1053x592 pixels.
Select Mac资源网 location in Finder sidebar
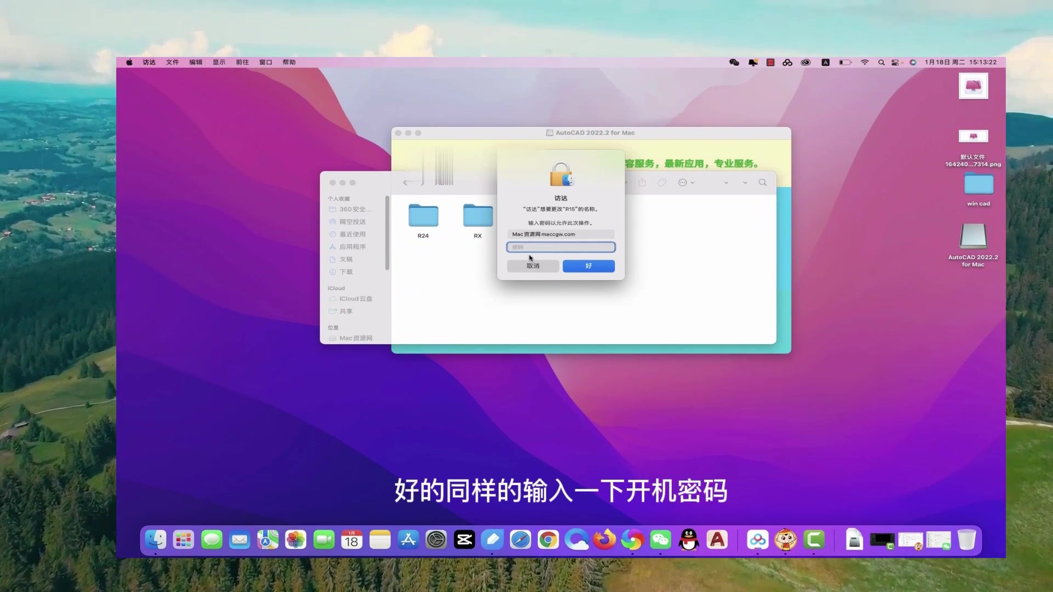point(351,339)
